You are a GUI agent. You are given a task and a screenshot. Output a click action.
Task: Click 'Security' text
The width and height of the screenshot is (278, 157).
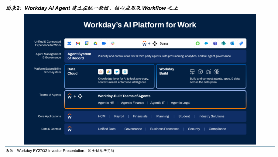(x=194, y=129)
